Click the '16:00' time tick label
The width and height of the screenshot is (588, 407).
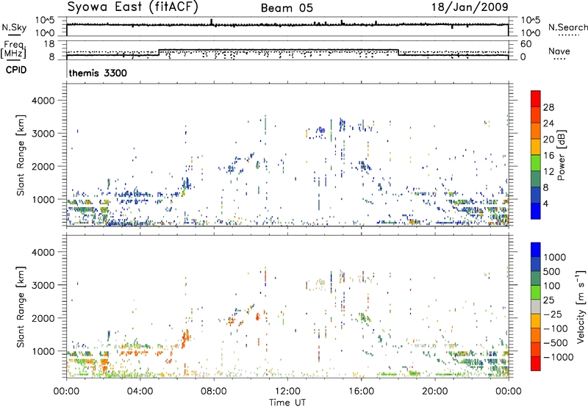click(x=362, y=392)
